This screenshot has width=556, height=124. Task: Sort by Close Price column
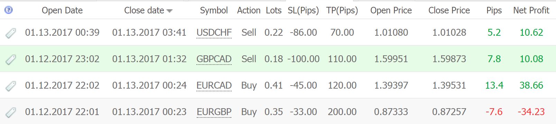[x=449, y=11]
